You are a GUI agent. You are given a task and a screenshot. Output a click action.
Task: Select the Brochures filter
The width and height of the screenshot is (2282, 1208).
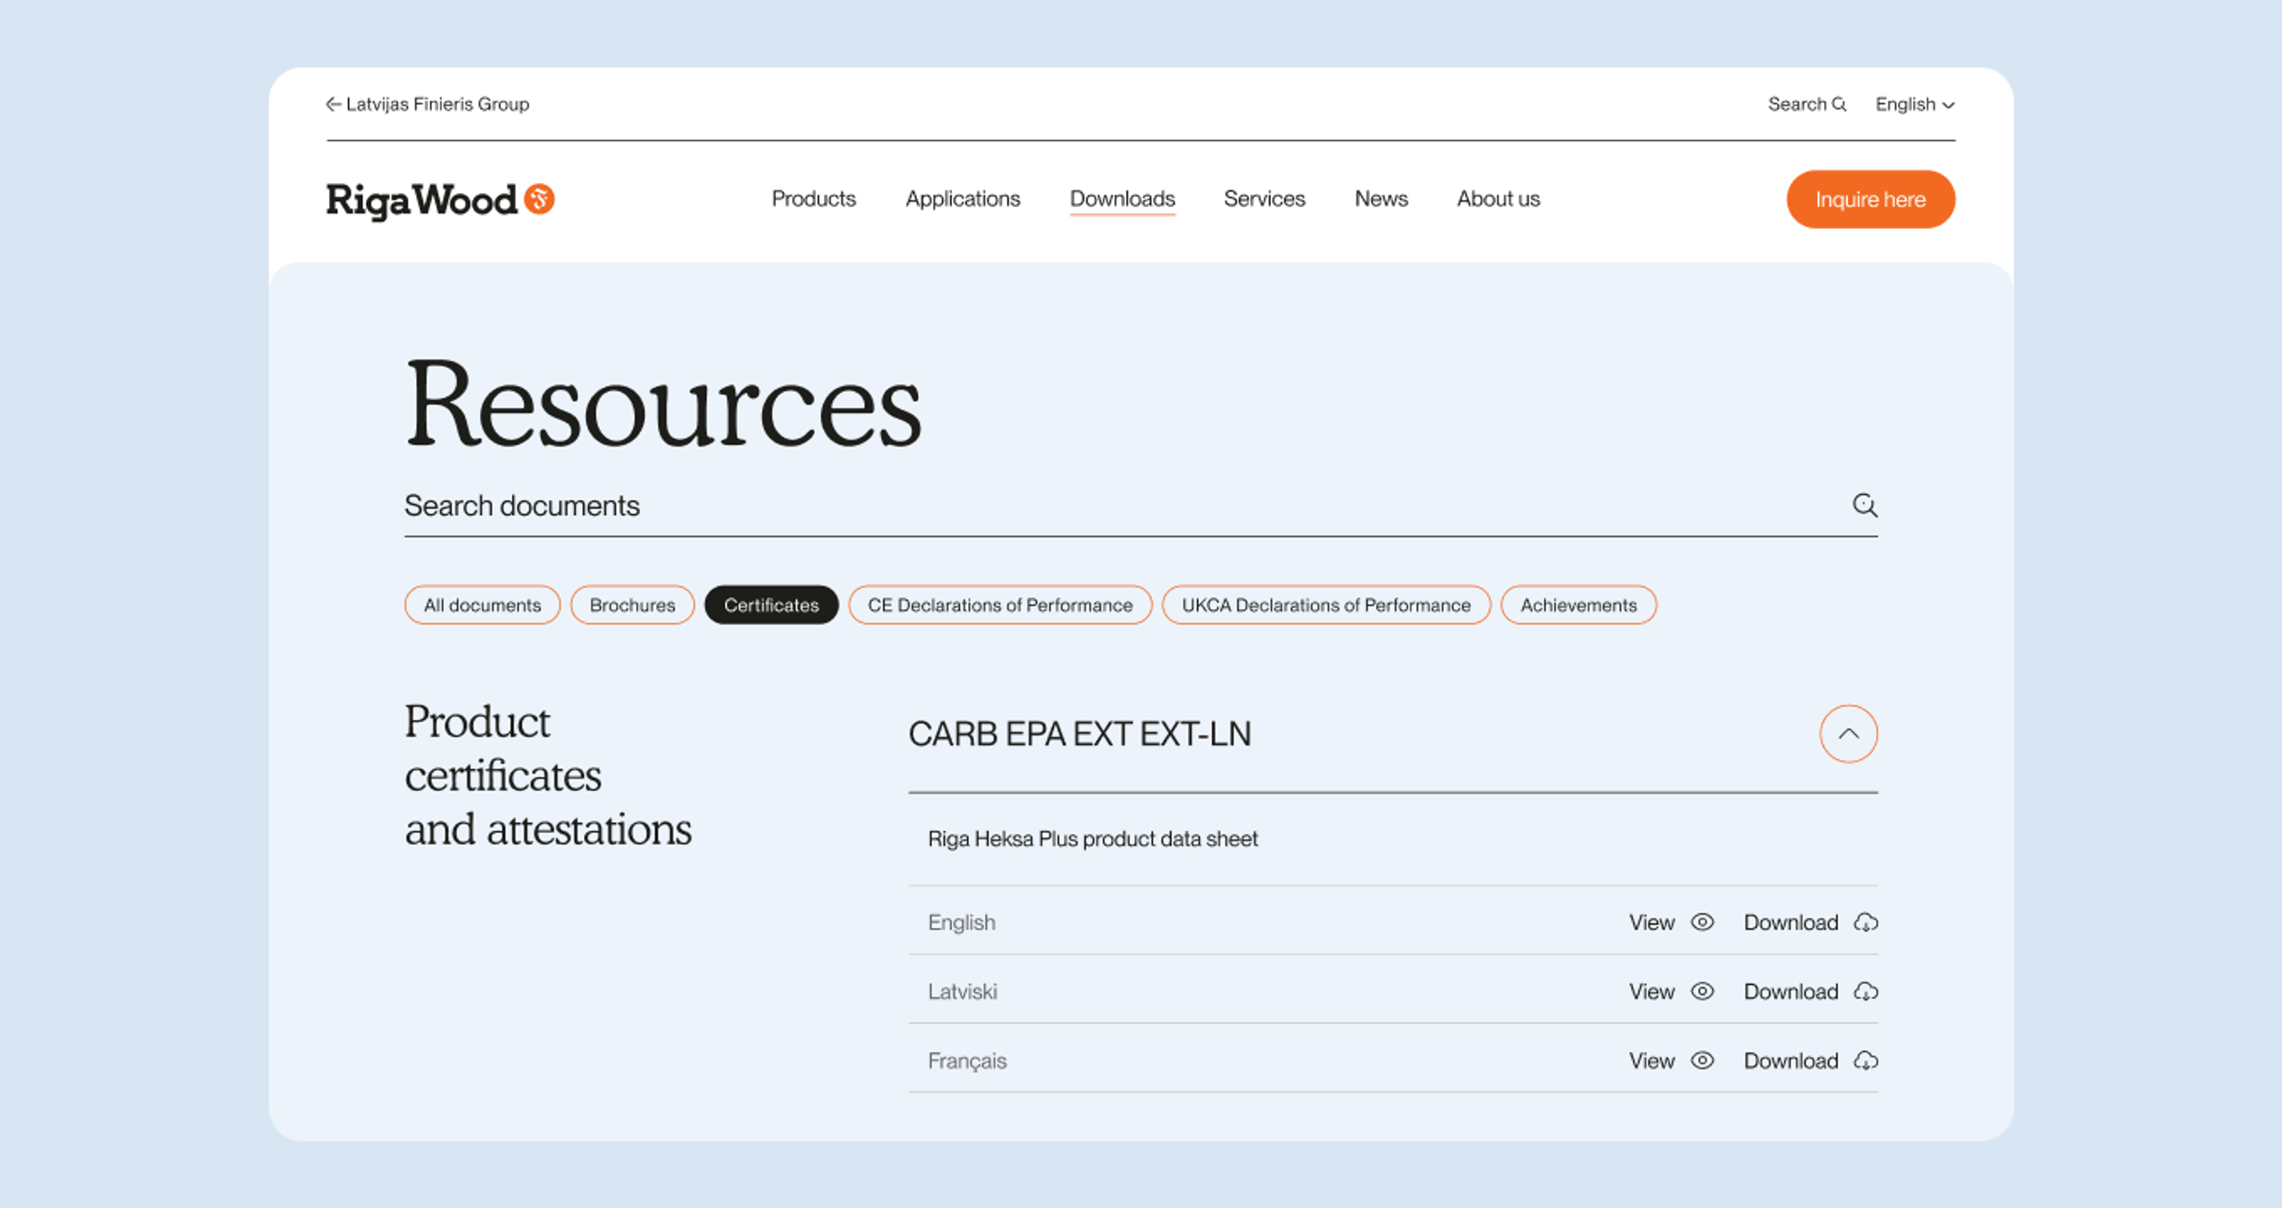633,605
